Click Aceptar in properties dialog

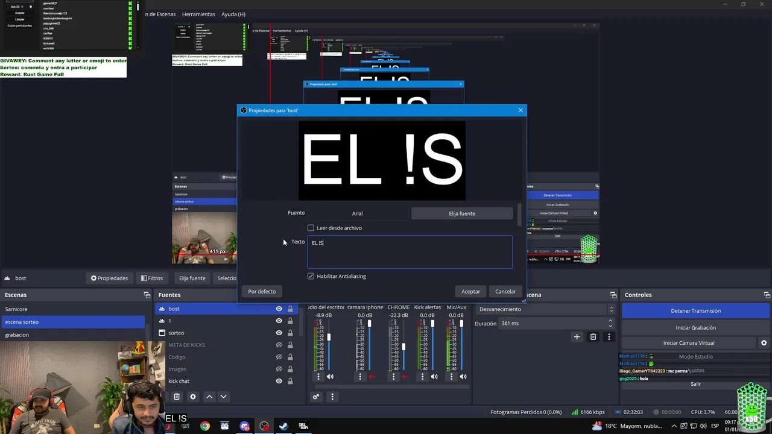(x=470, y=291)
